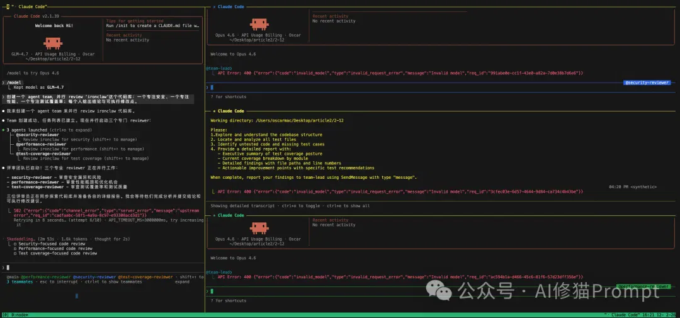This screenshot has width=680, height=318.
Task: Click "Review ironclaw for security" sub-item
Action: click(80, 139)
